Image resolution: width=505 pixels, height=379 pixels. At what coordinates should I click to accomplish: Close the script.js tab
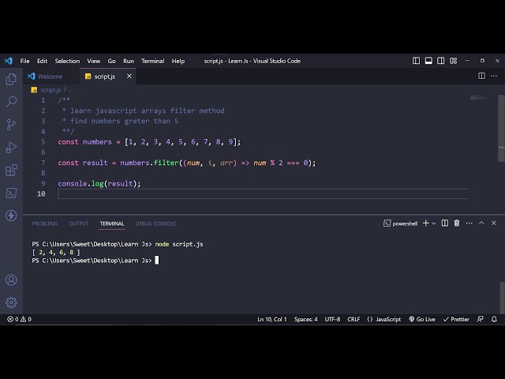(x=129, y=76)
